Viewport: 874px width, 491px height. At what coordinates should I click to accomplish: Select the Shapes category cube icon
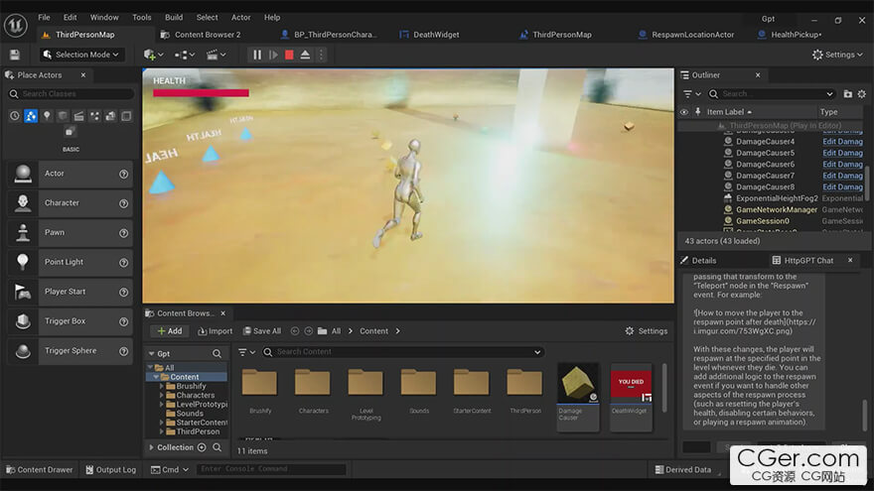pyautogui.click(x=63, y=116)
